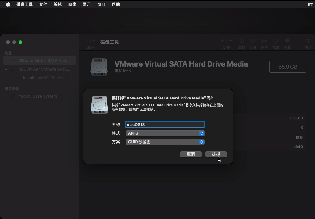Click the 急救 (First Aid) toolbar icon
This screenshot has width=315, height=219.
[241, 41]
